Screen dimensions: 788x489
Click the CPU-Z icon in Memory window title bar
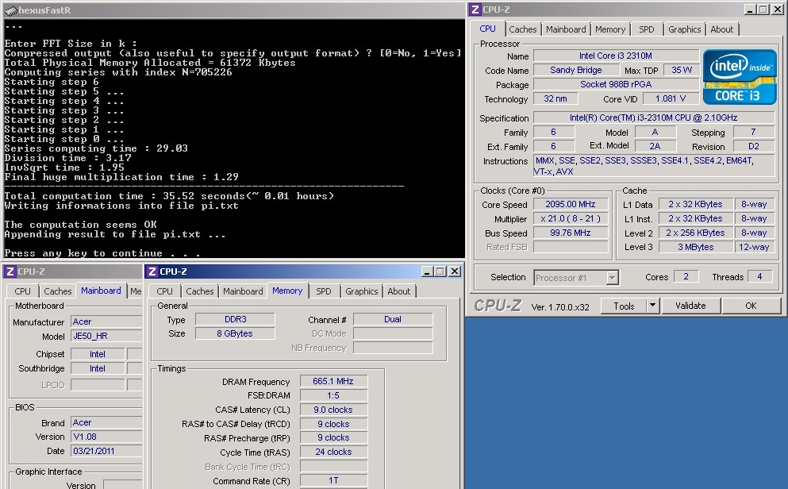[152, 271]
